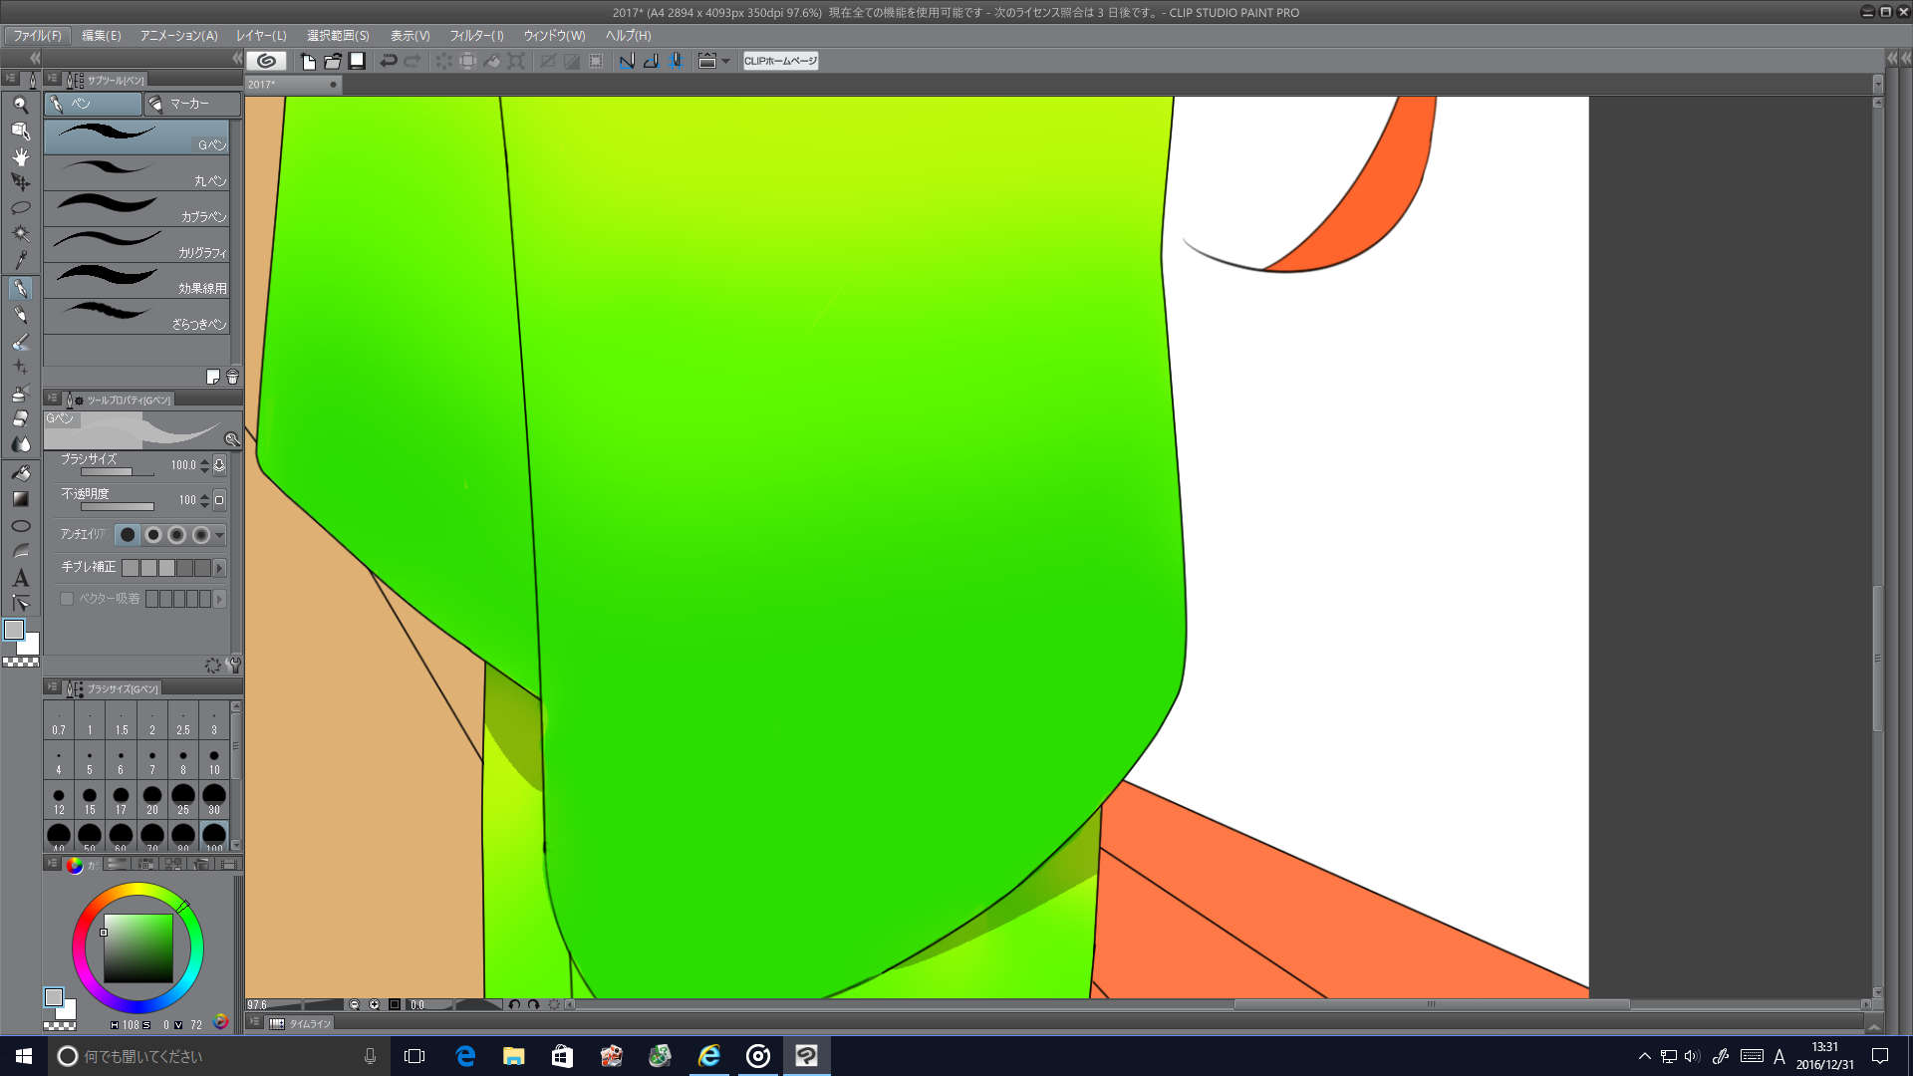Select the Hand move-canvas tool

click(20, 156)
